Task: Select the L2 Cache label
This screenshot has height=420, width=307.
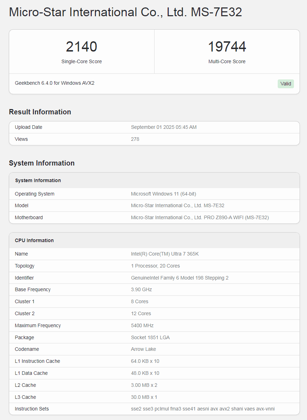Action: 25,385
